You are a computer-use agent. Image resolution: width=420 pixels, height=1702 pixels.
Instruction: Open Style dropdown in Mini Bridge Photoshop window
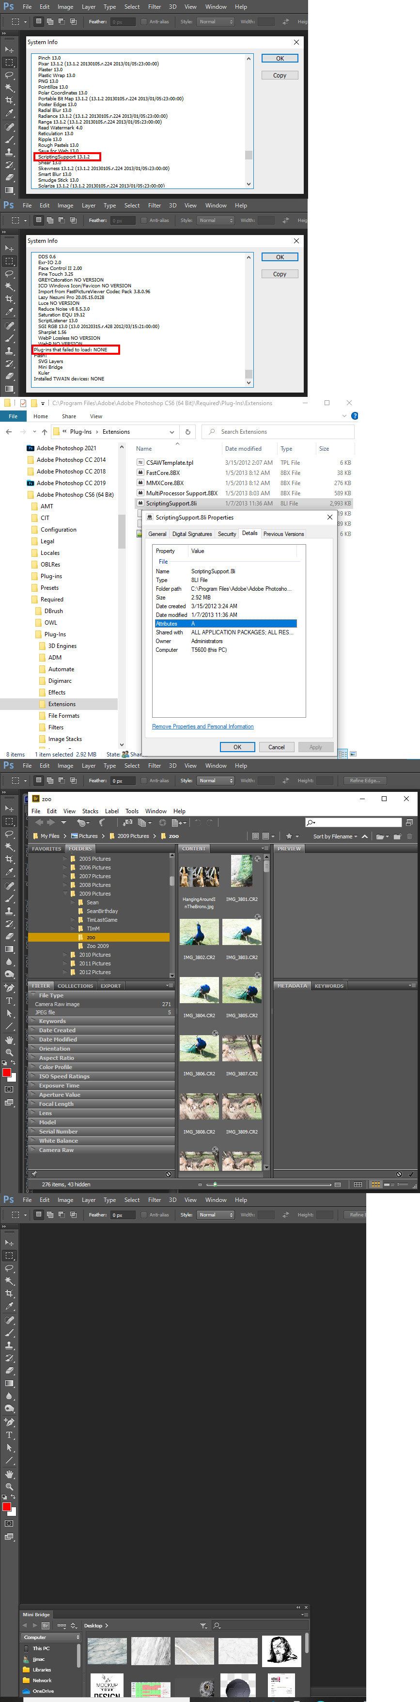(x=215, y=1215)
